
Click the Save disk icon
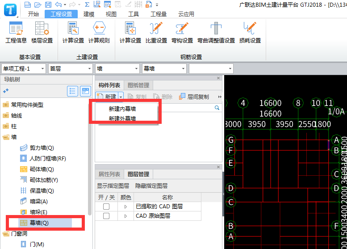48,4
